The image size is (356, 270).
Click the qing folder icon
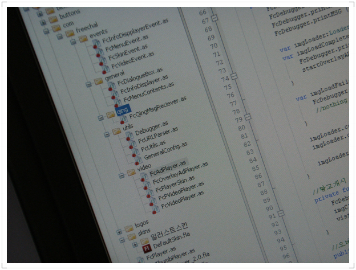coord(111,115)
